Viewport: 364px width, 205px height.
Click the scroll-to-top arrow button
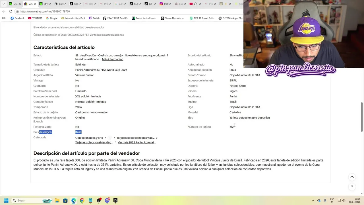(x=352, y=177)
